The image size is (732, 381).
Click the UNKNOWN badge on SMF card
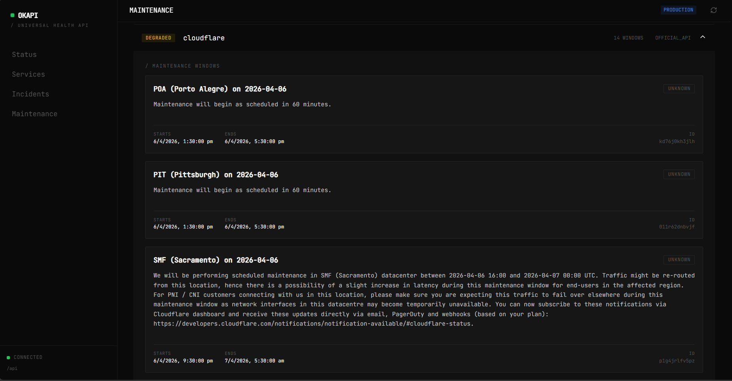click(679, 260)
